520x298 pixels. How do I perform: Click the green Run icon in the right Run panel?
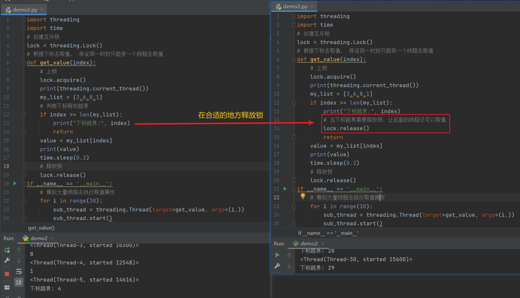pos(277,255)
